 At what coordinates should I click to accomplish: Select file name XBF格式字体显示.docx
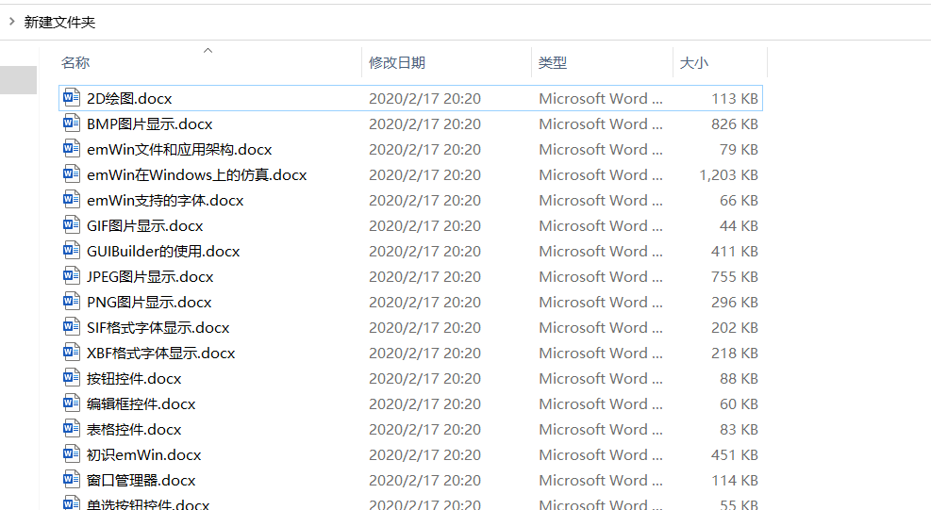point(160,353)
